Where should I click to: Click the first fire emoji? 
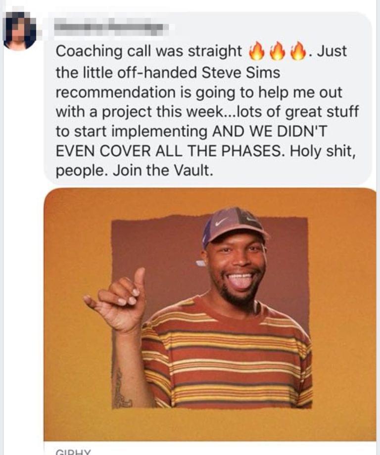coord(257,51)
